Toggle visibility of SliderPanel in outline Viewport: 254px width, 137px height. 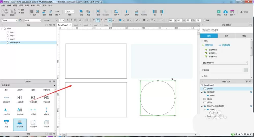click(251, 106)
